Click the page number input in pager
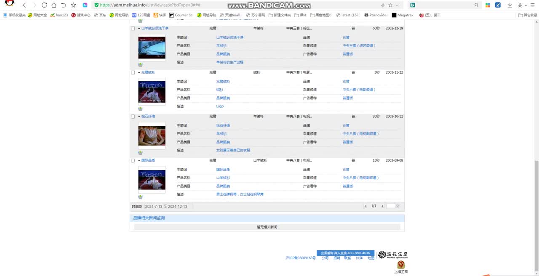539x276 pixels. 391,206
